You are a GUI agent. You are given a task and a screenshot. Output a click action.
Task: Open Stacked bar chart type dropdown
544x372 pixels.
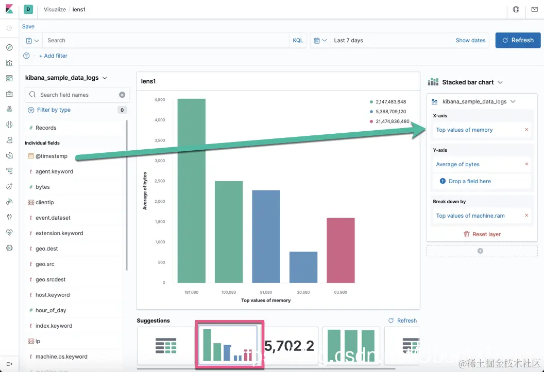pos(465,82)
